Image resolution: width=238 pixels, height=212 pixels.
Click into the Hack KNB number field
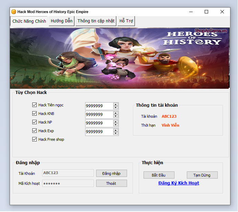(99, 115)
